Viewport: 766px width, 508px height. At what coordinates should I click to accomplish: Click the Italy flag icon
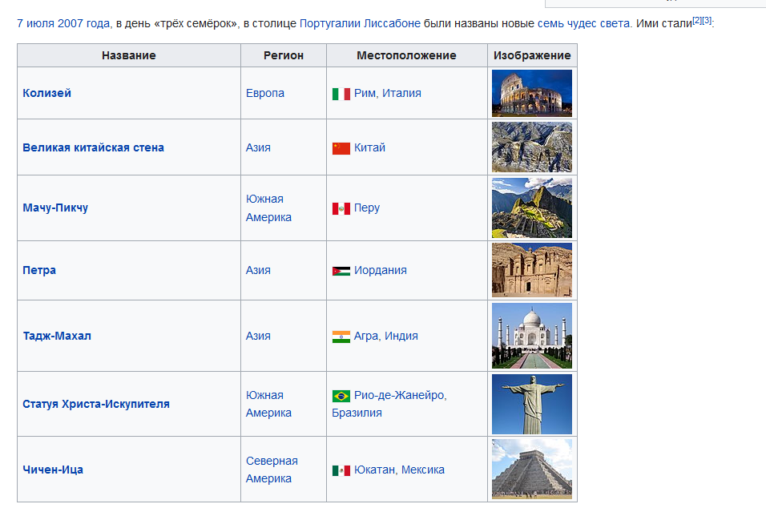click(341, 94)
